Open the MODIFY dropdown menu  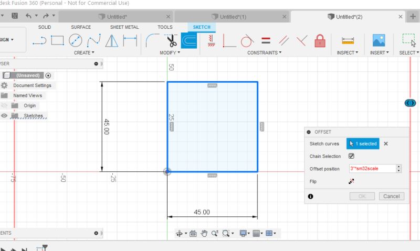click(170, 53)
